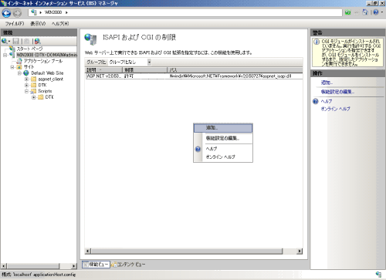Click the list's horizontal scrollbar right arrow

pyautogui.click(x=300, y=251)
